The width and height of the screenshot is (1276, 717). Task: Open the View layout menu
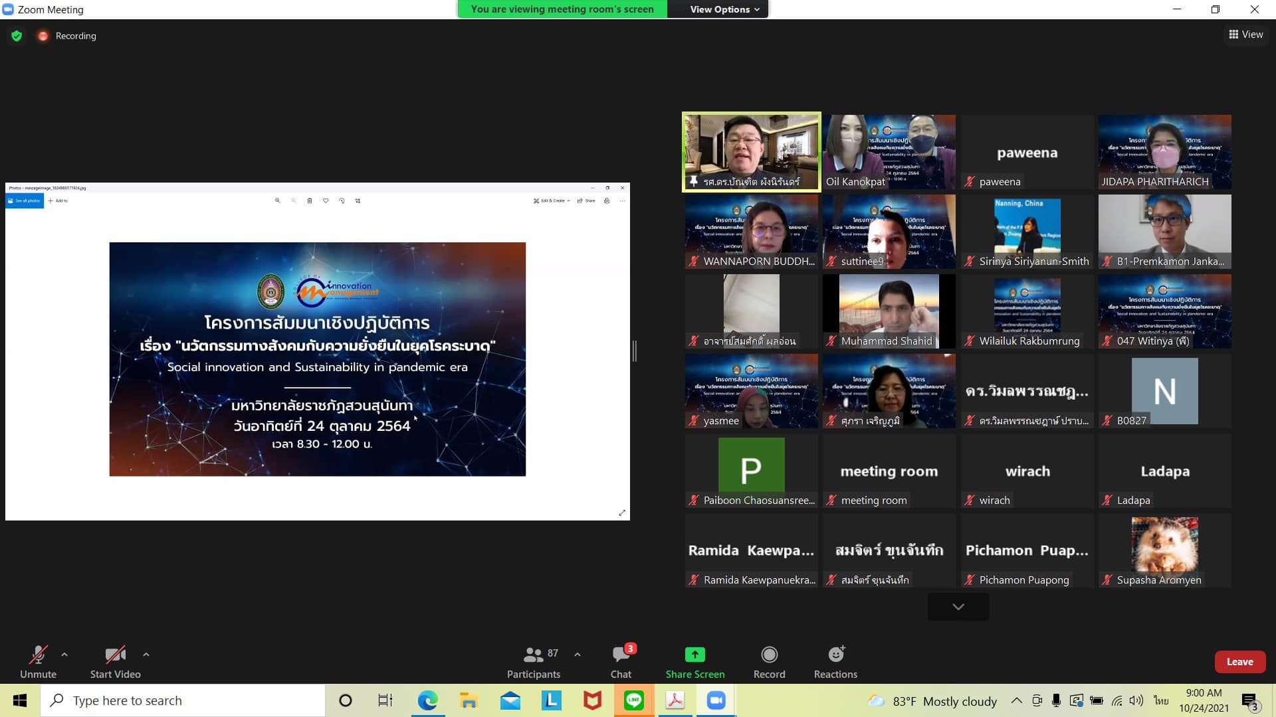coord(1245,35)
